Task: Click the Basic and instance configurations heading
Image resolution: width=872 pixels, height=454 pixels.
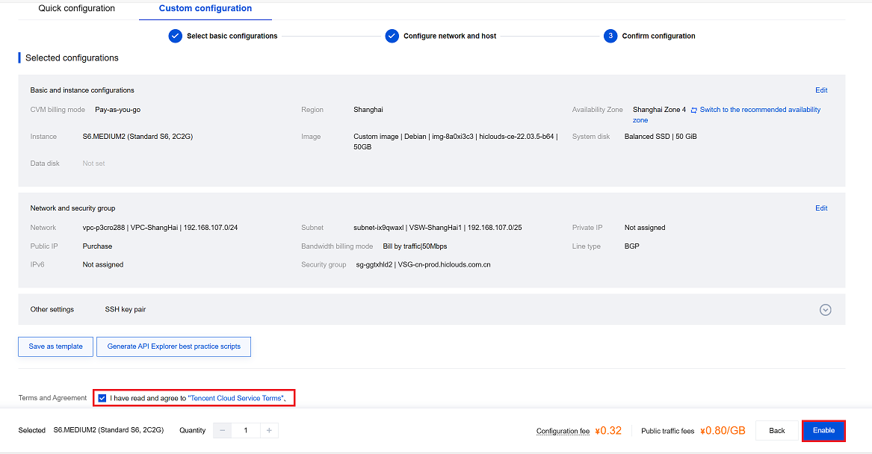Action: tap(82, 90)
